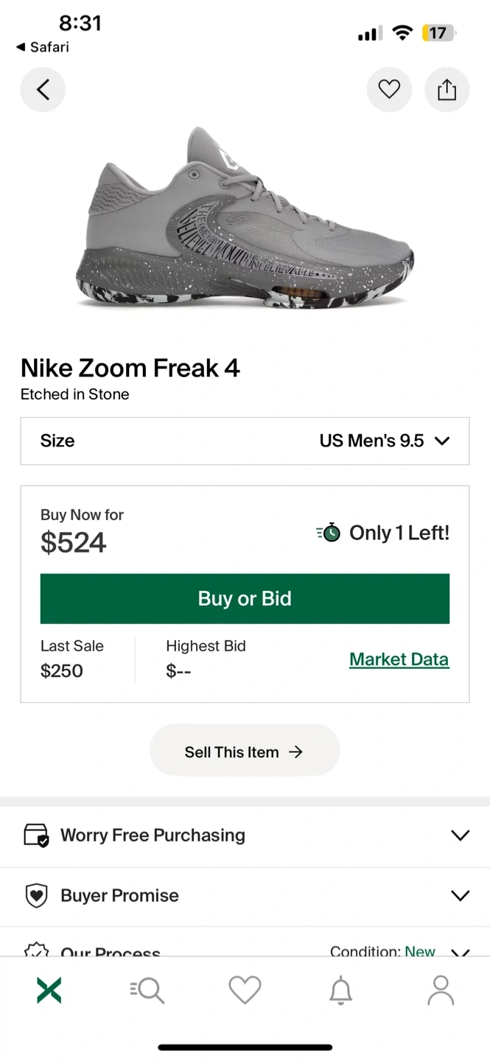Image resolution: width=490 pixels, height=1061 pixels.
Task: Tap the Worry Free Purchasing wallet icon
Action: 36,836
